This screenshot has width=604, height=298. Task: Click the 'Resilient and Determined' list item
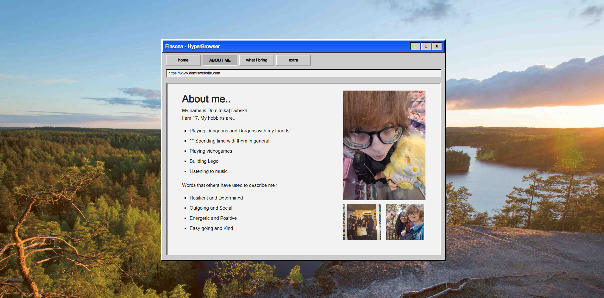(x=216, y=198)
